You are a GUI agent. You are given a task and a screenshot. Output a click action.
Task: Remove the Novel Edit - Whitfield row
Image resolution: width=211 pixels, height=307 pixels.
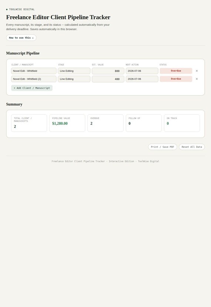[197, 71]
